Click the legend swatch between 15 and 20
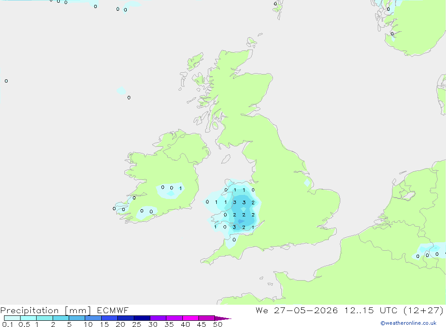 pyautogui.click(x=110, y=318)
